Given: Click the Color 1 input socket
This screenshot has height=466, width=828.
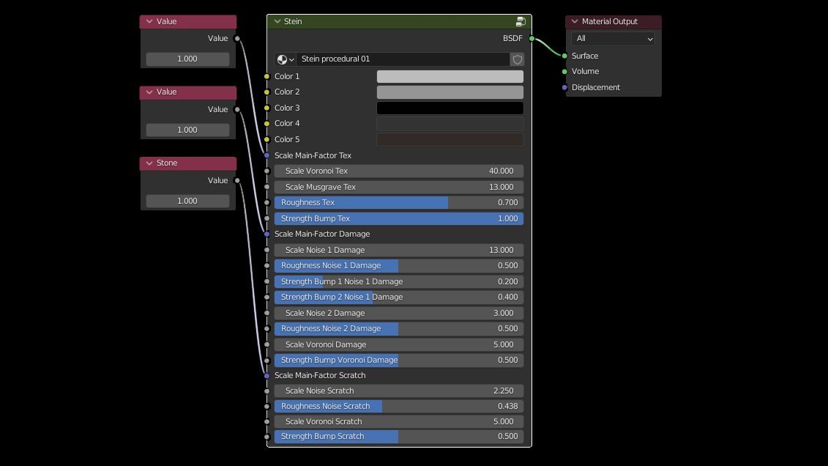Looking at the screenshot, I should click(x=266, y=76).
